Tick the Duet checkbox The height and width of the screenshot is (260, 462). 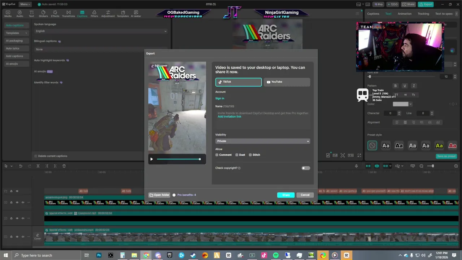point(237,155)
